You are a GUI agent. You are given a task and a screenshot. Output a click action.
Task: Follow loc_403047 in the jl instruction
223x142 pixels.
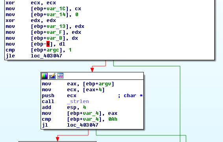click(x=83, y=125)
